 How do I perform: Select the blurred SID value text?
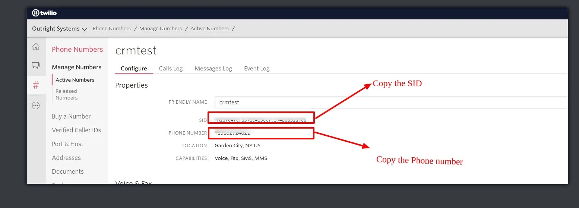click(260, 120)
